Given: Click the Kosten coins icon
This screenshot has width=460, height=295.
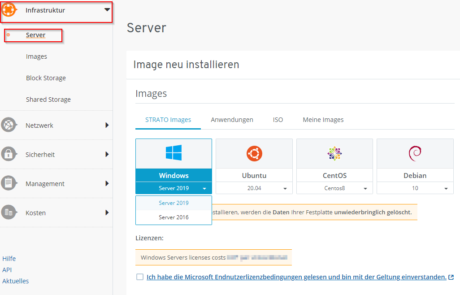Looking at the screenshot, I should [9, 213].
